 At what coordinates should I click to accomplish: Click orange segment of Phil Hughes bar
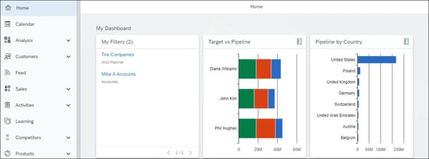[266, 129]
